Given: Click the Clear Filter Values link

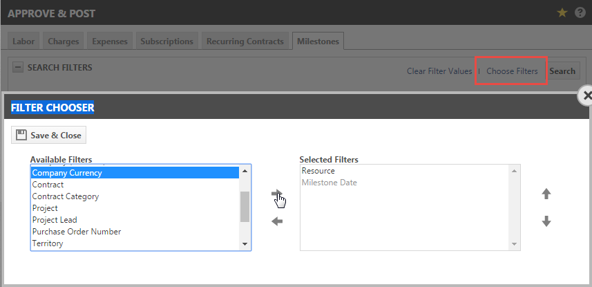Looking at the screenshot, I should pyautogui.click(x=439, y=71).
